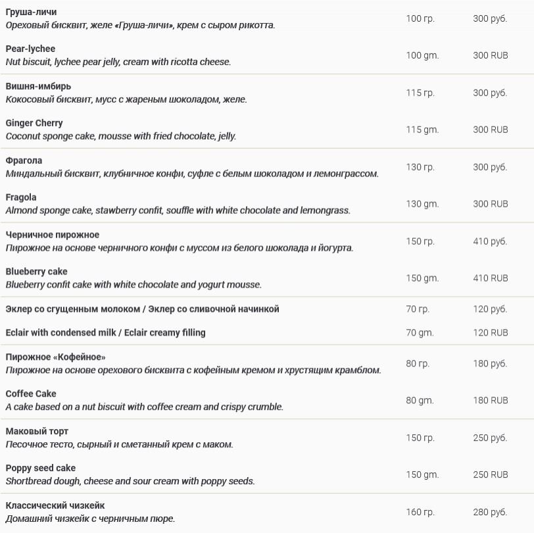Click the Coffee Cake title
Screen dimensions: 534x533
(x=31, y=393)
